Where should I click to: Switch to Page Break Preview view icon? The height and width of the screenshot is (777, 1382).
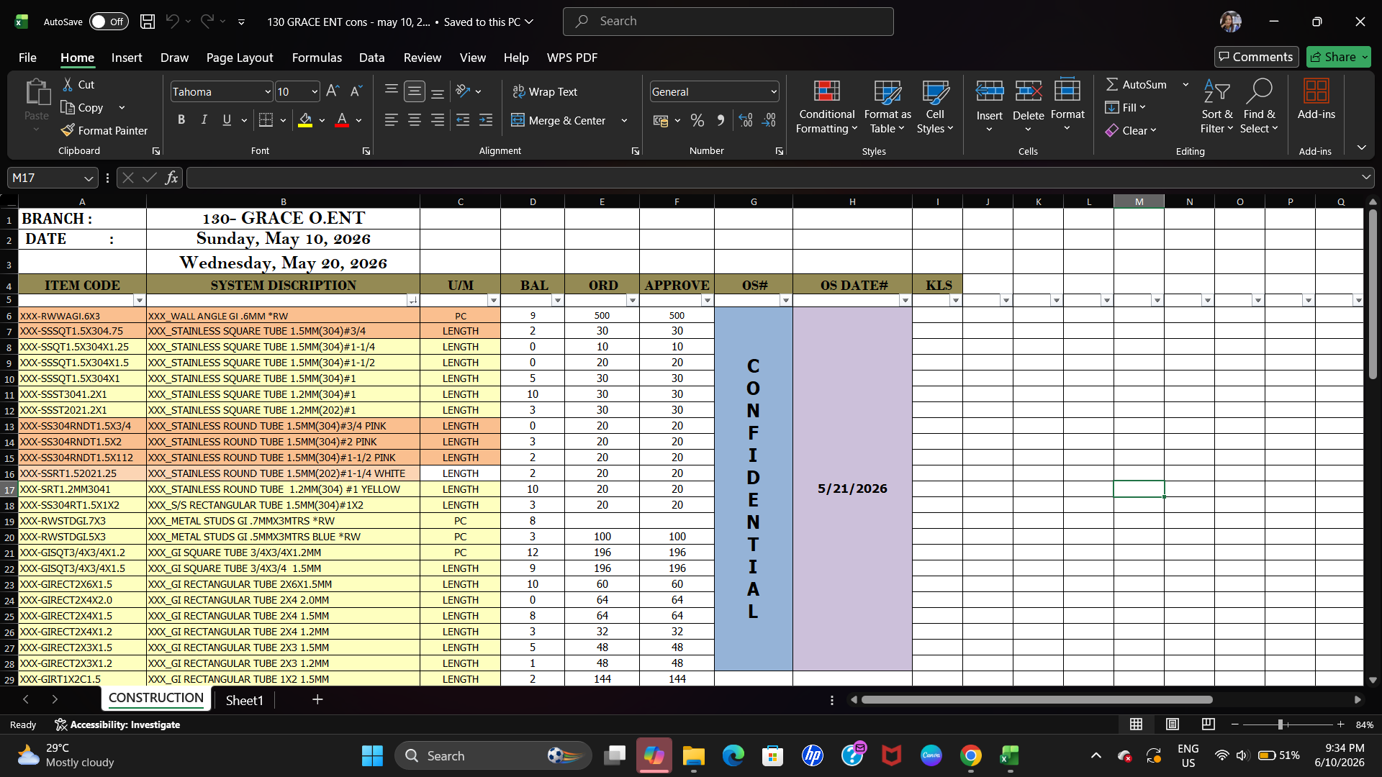tap(1209, 724)
